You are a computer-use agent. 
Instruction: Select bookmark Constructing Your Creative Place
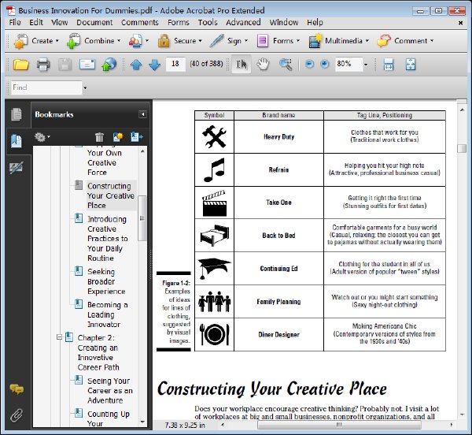[111, 195]
